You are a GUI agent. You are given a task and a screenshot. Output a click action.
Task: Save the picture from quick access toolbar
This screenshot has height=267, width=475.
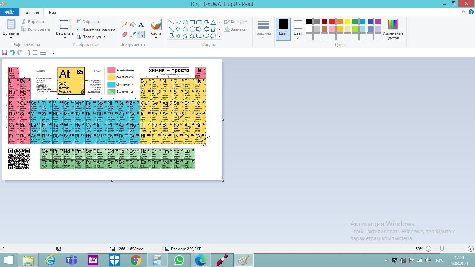5,52
